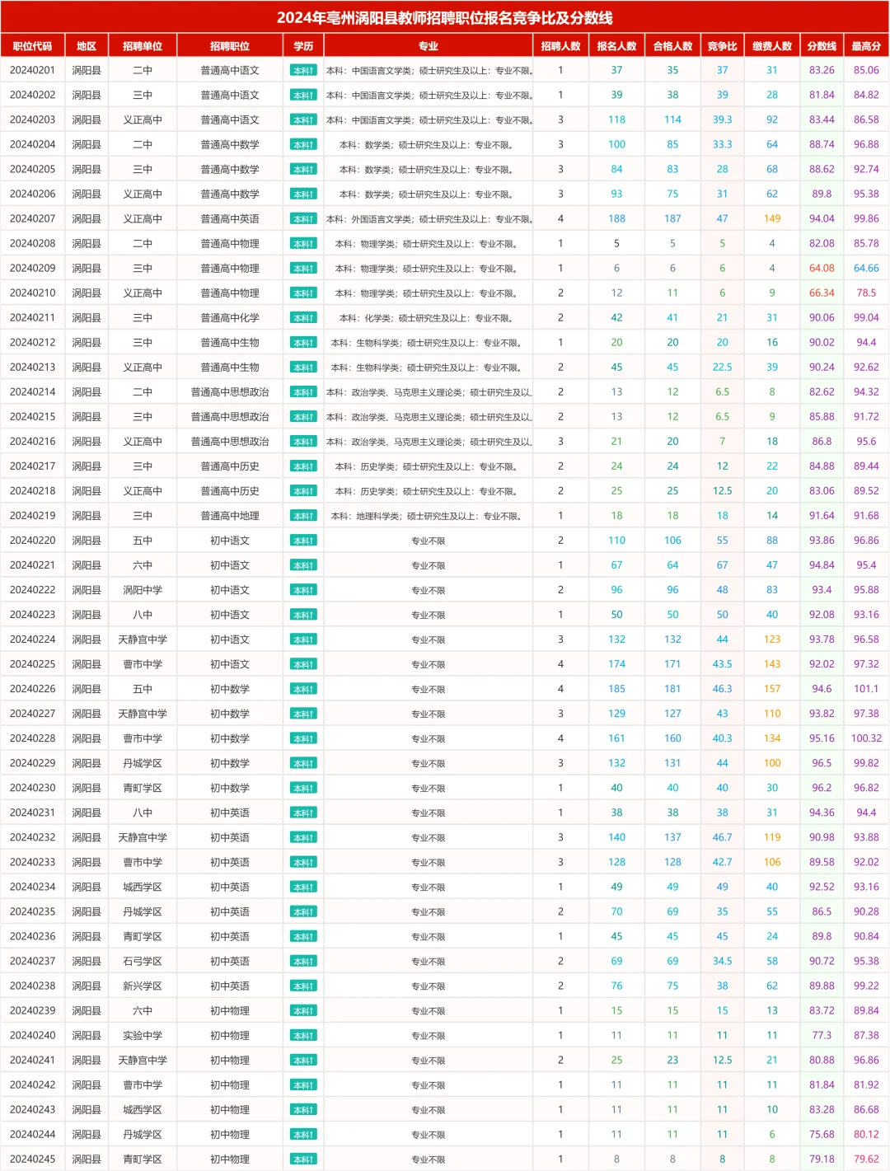The width and height of the screenshot is (890, 1171).
Task: Select position code 20240245
Action: [33, 1159]
